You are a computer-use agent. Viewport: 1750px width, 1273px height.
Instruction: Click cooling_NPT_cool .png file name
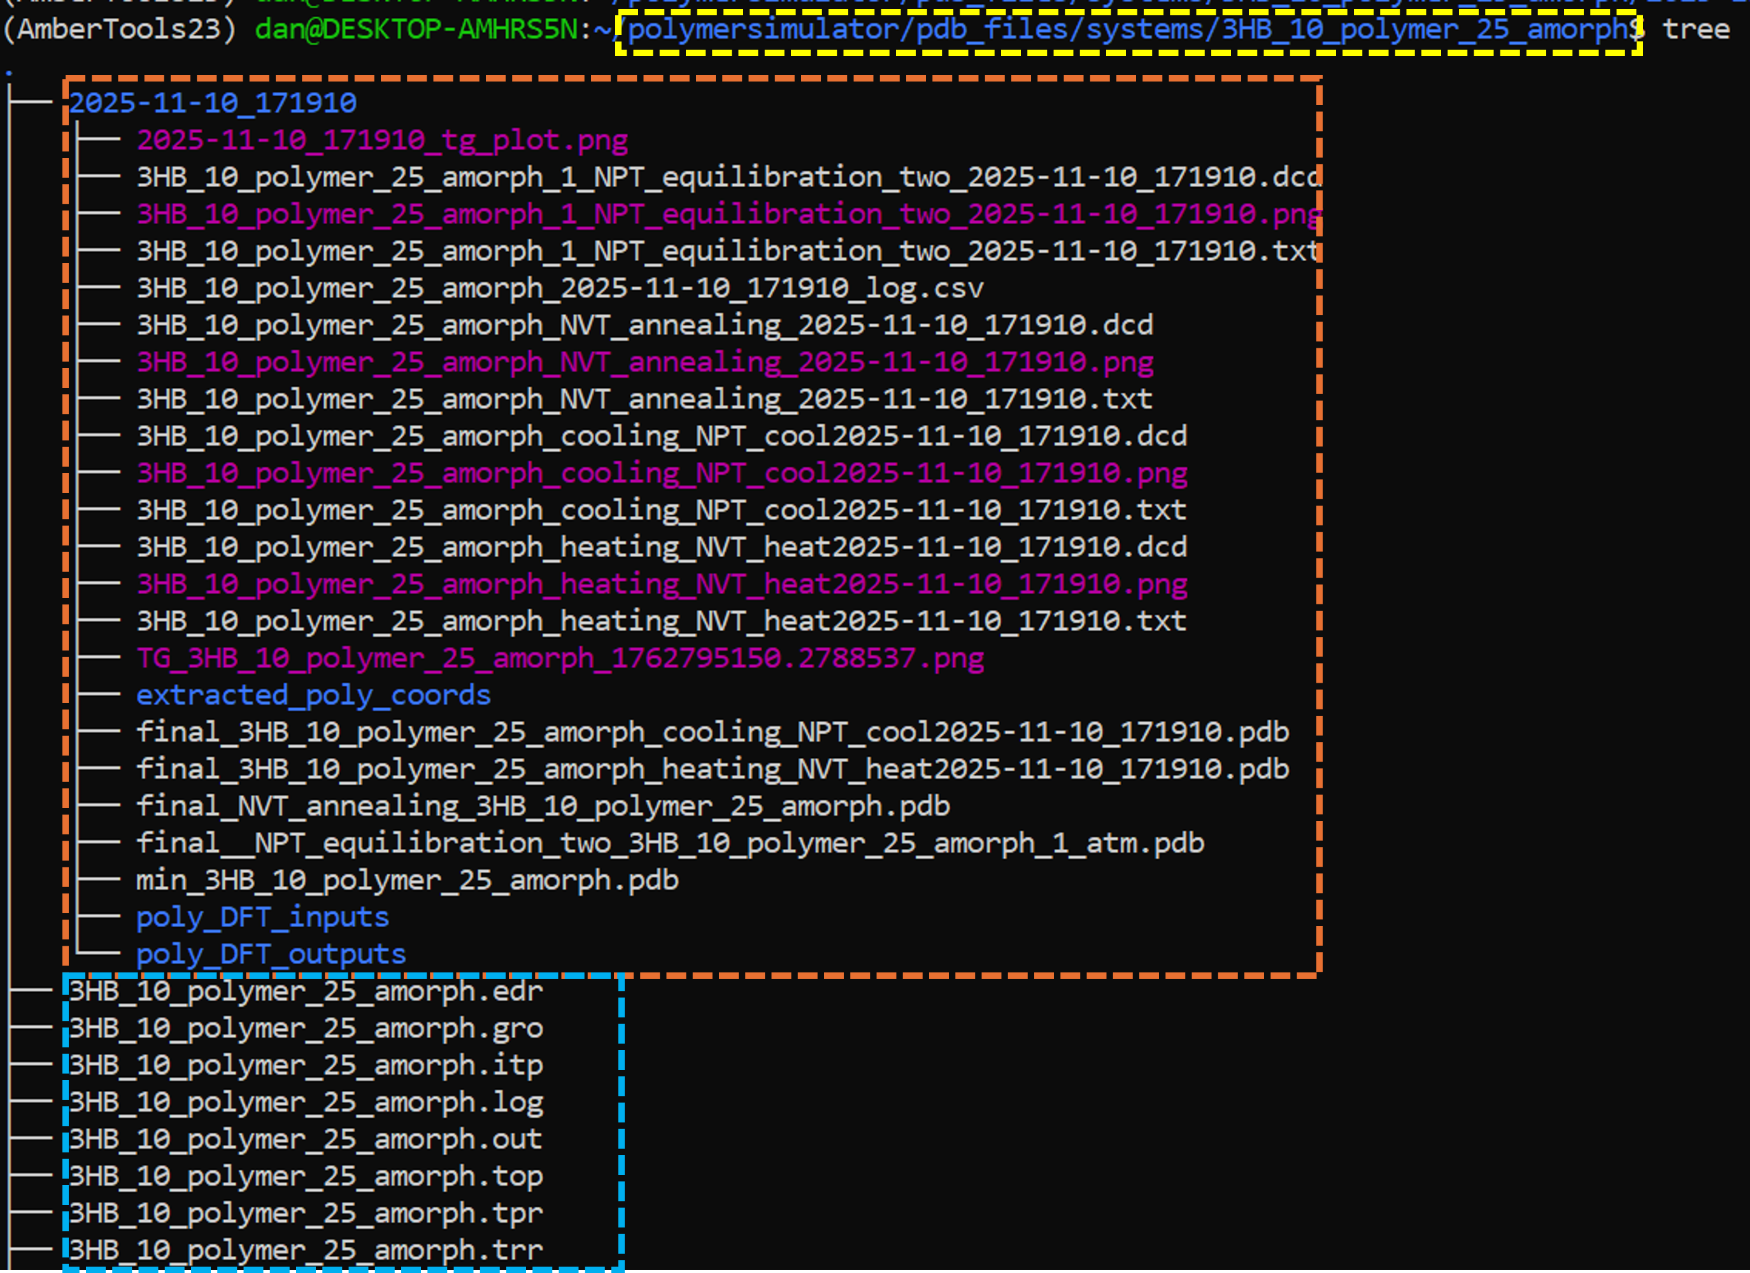point(662,474)
